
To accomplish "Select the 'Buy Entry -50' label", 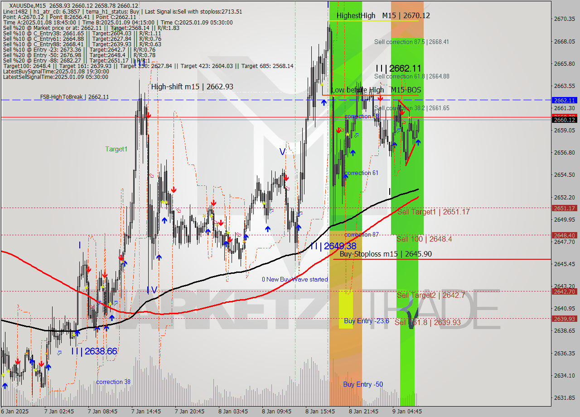I will click(x=363, y=384).
